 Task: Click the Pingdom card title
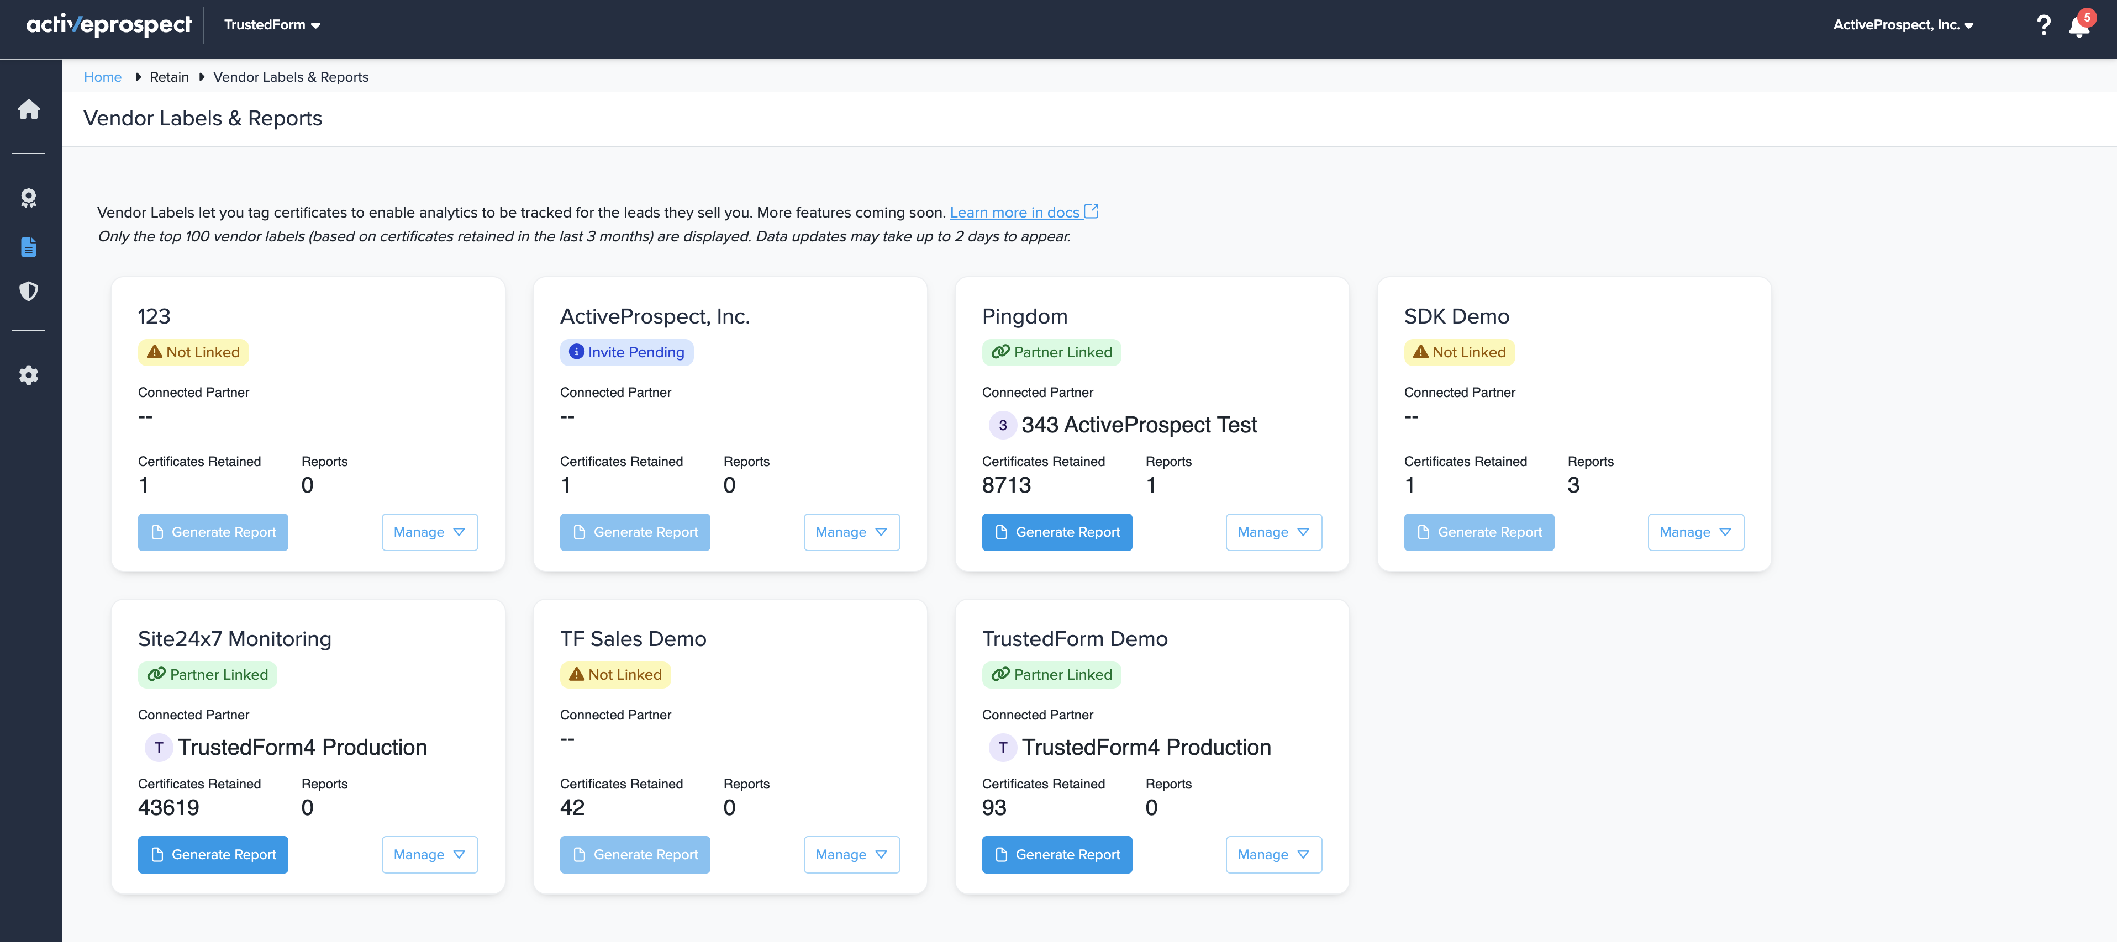[1025, 317]
